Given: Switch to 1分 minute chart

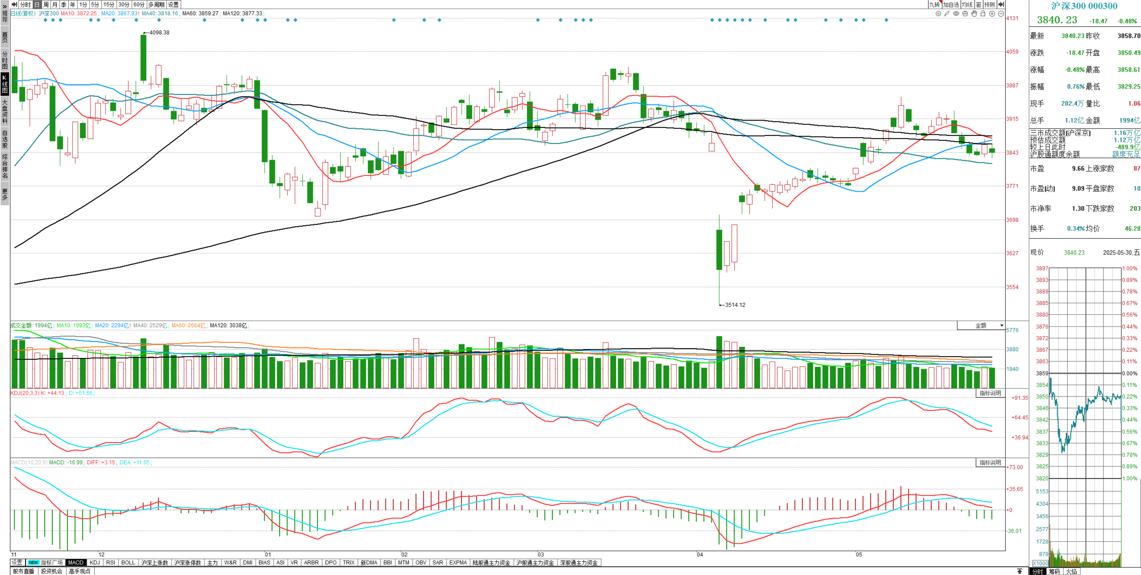Looking at the screenshot, I should click(x=83, y=4).
